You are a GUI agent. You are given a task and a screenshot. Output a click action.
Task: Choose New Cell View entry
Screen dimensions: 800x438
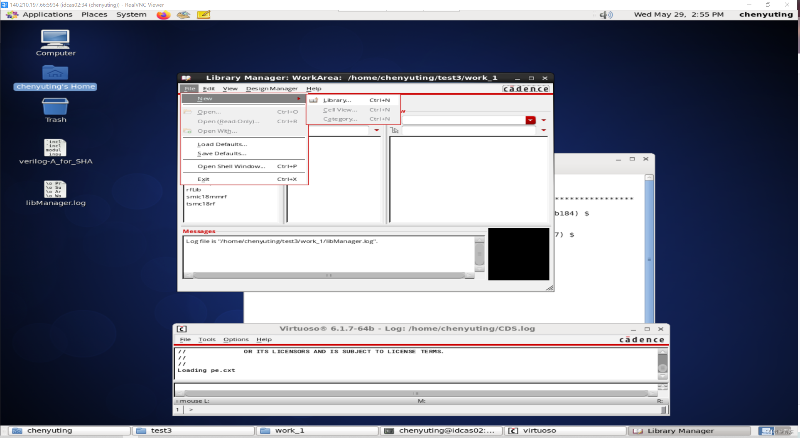(x=353, y=109)
